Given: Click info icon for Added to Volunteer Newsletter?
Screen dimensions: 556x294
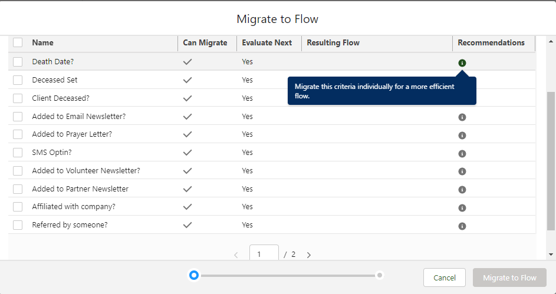Looking at the screenshot, I should pyautogui.click(x=462, y=171).
